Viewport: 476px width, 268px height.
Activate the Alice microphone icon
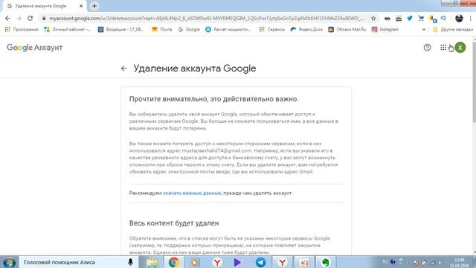click(x=131, y=262)
